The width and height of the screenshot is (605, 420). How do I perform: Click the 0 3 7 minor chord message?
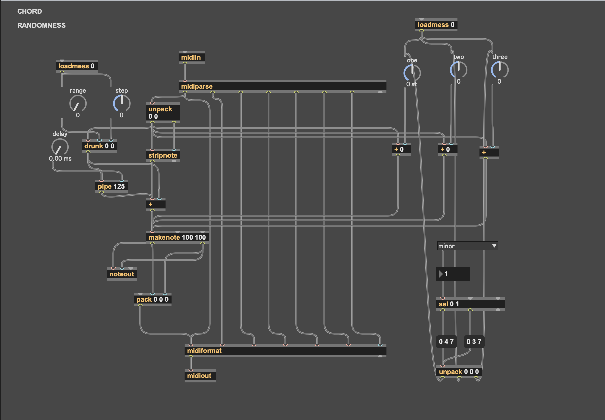pyautogui.click(x=474, y=341)
